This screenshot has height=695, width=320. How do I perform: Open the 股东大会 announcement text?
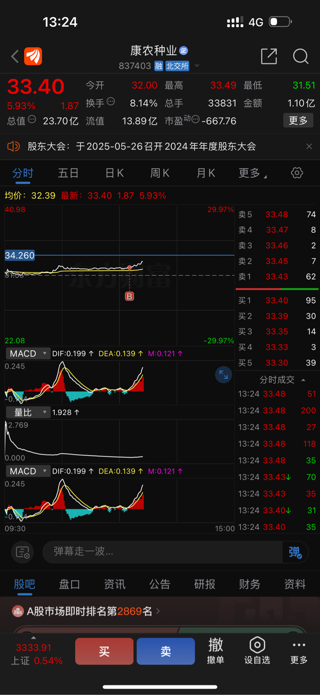click(142, 147)
